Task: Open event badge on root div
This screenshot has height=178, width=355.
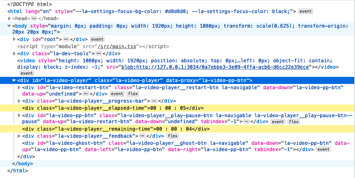Action: pyautogui.click(x=97, y=39)
